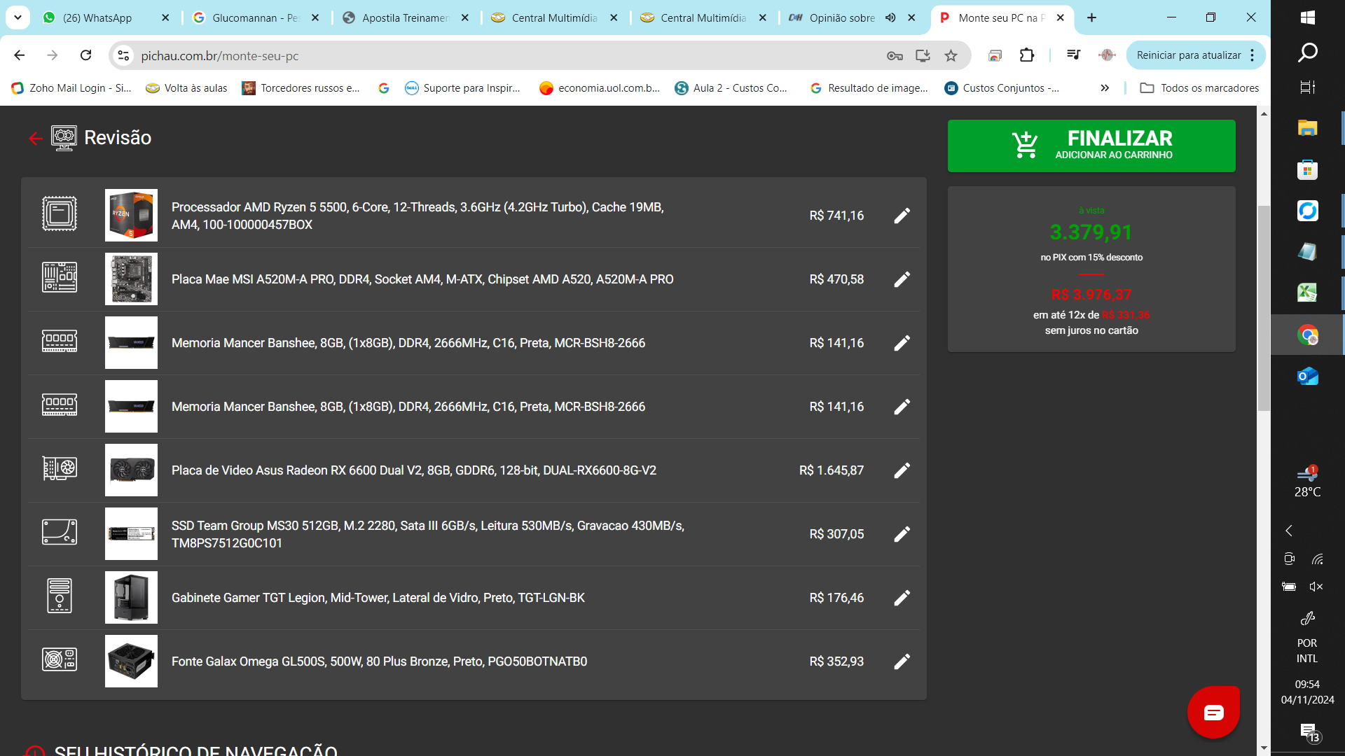
Task: Click FINALIZAR add to cart button
Action: [x=1091, y=146]
